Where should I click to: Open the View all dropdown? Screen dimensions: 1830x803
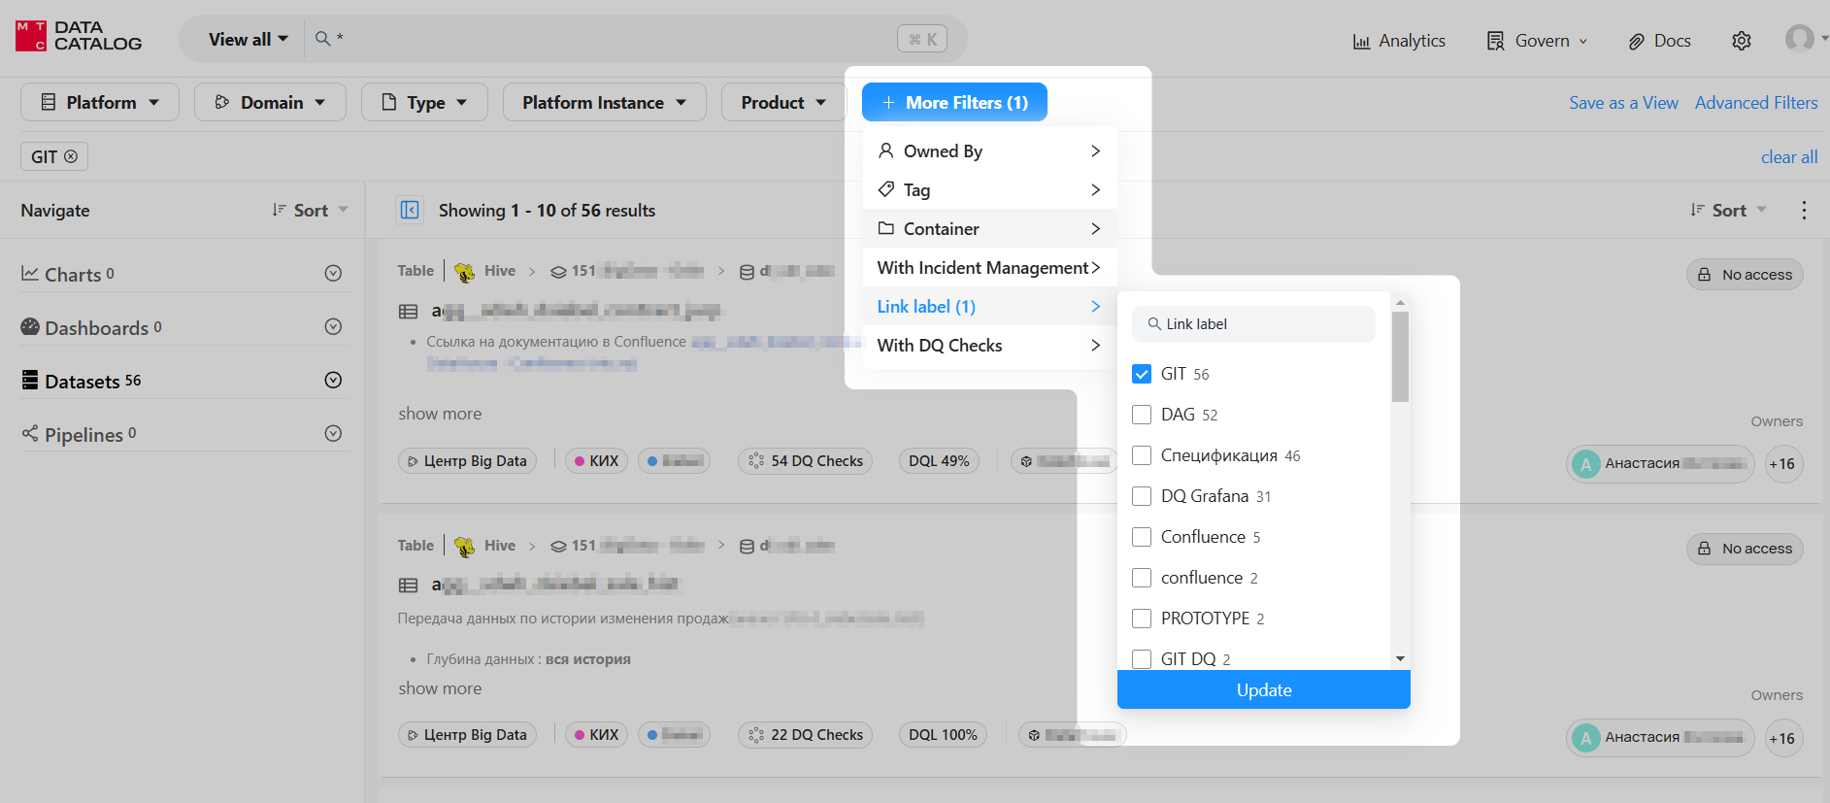pyautogui.click(x=248, y=39)
